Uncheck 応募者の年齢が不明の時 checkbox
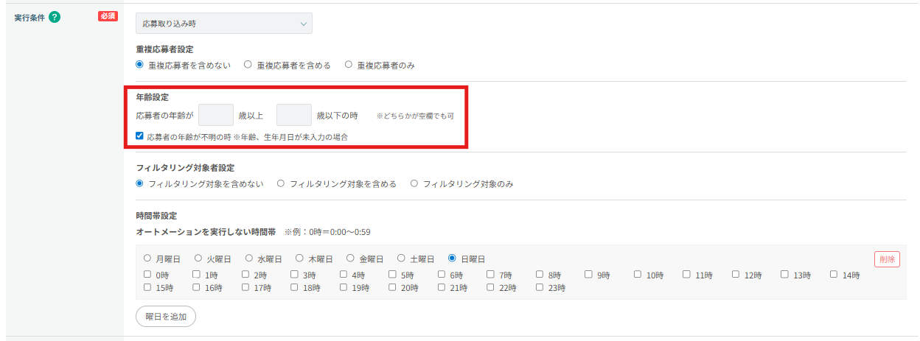 (x=140, y=136)
